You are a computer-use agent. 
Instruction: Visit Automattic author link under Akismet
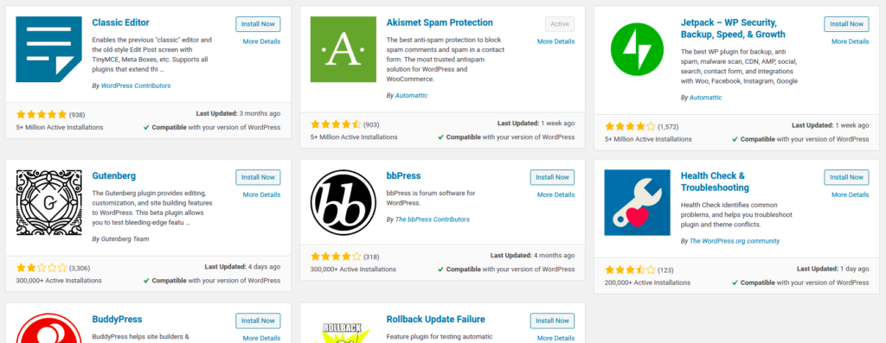coord(411,96)
